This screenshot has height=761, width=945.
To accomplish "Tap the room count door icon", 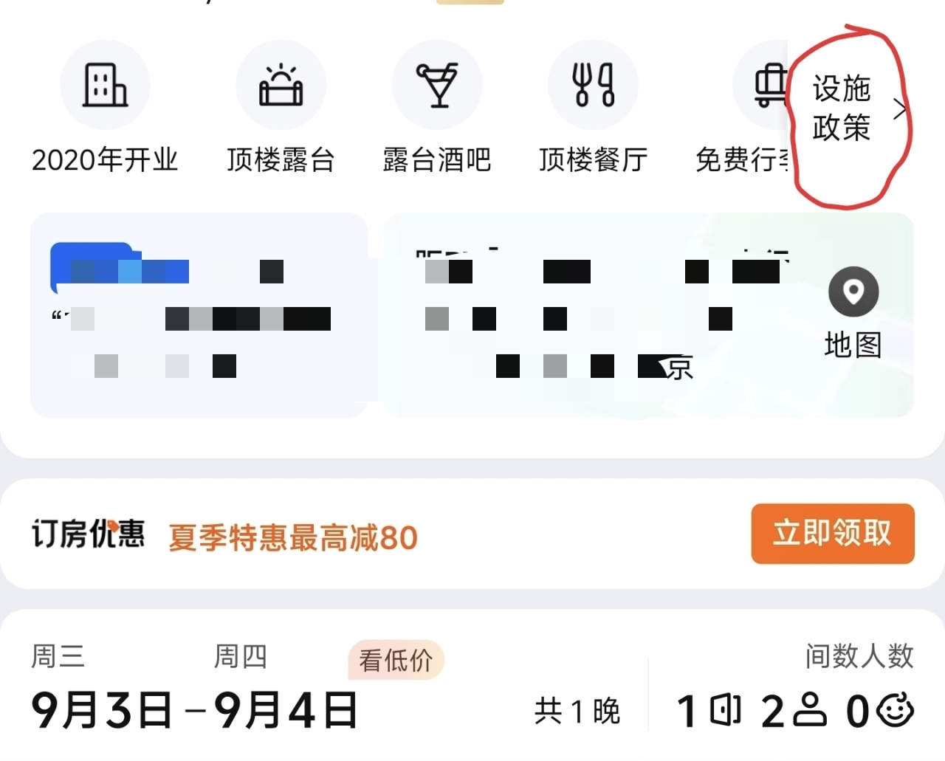I will 725,710.
